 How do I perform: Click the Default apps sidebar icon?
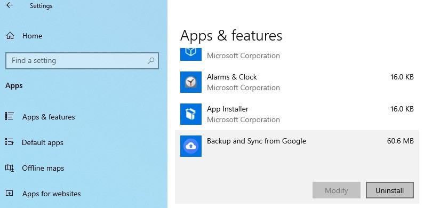point(10,142)
